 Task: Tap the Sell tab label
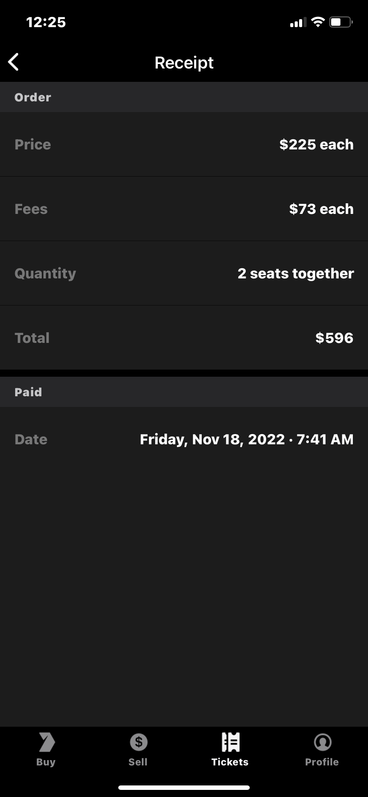pos(138,762)
